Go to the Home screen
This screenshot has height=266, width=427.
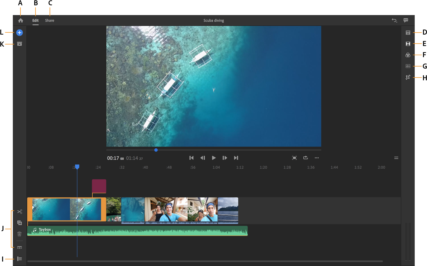coord(20,20)
